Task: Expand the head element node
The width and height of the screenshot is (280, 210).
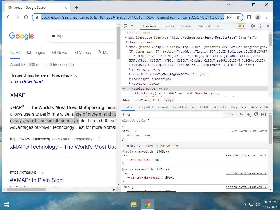Action: point(127,42)
